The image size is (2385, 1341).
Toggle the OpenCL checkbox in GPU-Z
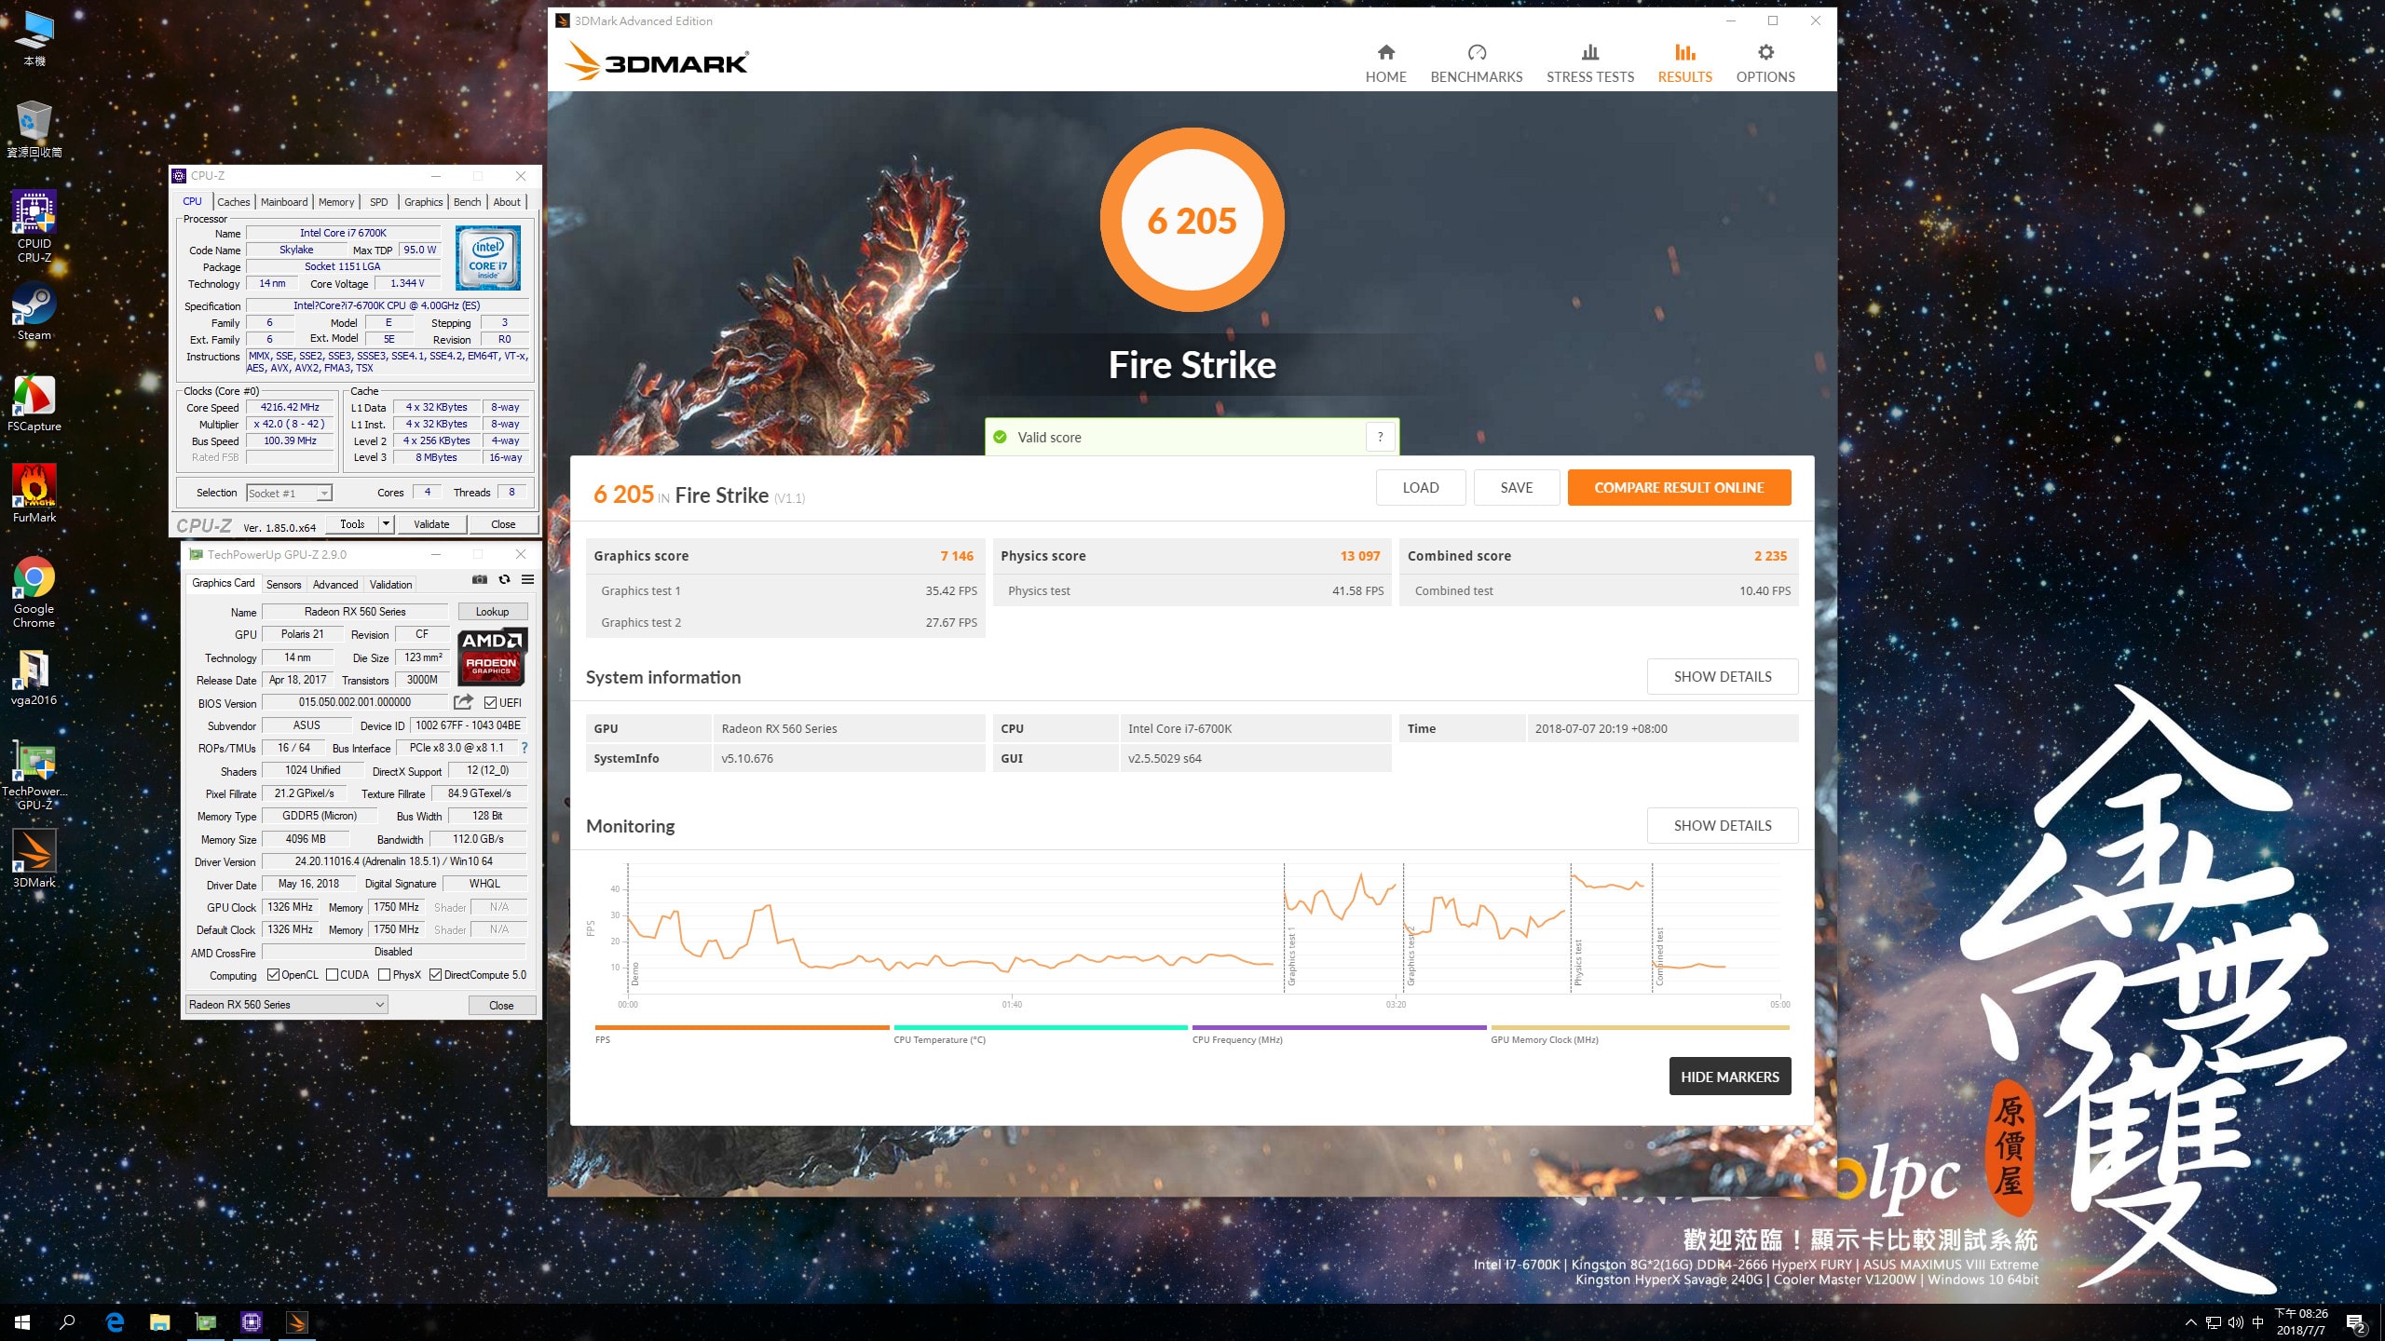click(x=273, y=975)
